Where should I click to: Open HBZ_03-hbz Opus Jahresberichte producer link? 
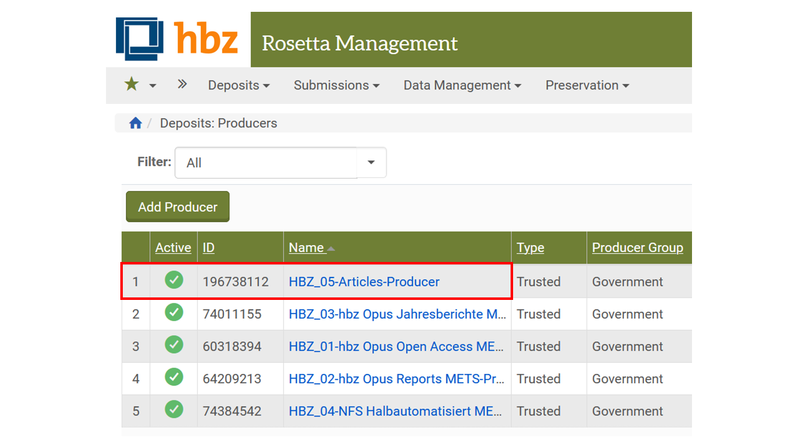point(397,314)
